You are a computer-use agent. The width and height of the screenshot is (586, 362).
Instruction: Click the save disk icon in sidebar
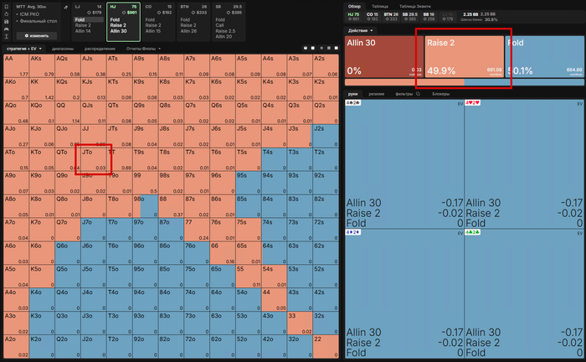point(7,22)
